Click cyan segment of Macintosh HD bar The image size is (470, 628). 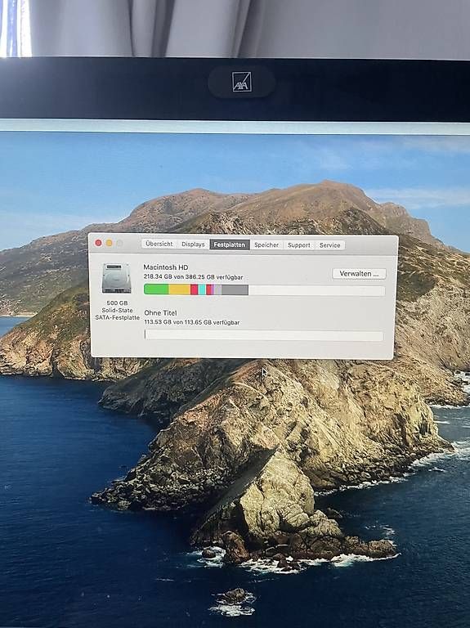click(202, 289)
